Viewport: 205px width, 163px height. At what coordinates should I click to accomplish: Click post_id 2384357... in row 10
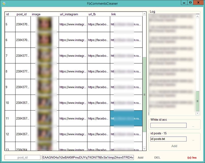coord(23,103)
